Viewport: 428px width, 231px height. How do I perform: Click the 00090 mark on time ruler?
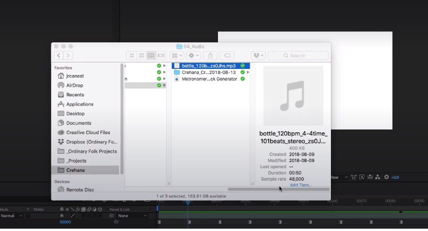(x=419, y=201)
